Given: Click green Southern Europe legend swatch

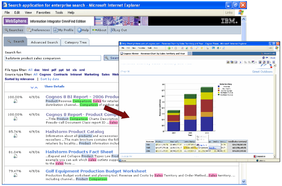Looking at the screenshot, I should pos(219,95).
